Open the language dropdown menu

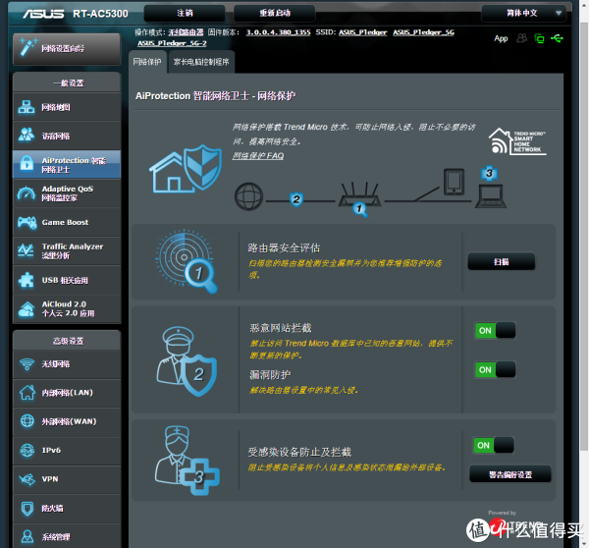click(x=523, y=13)
